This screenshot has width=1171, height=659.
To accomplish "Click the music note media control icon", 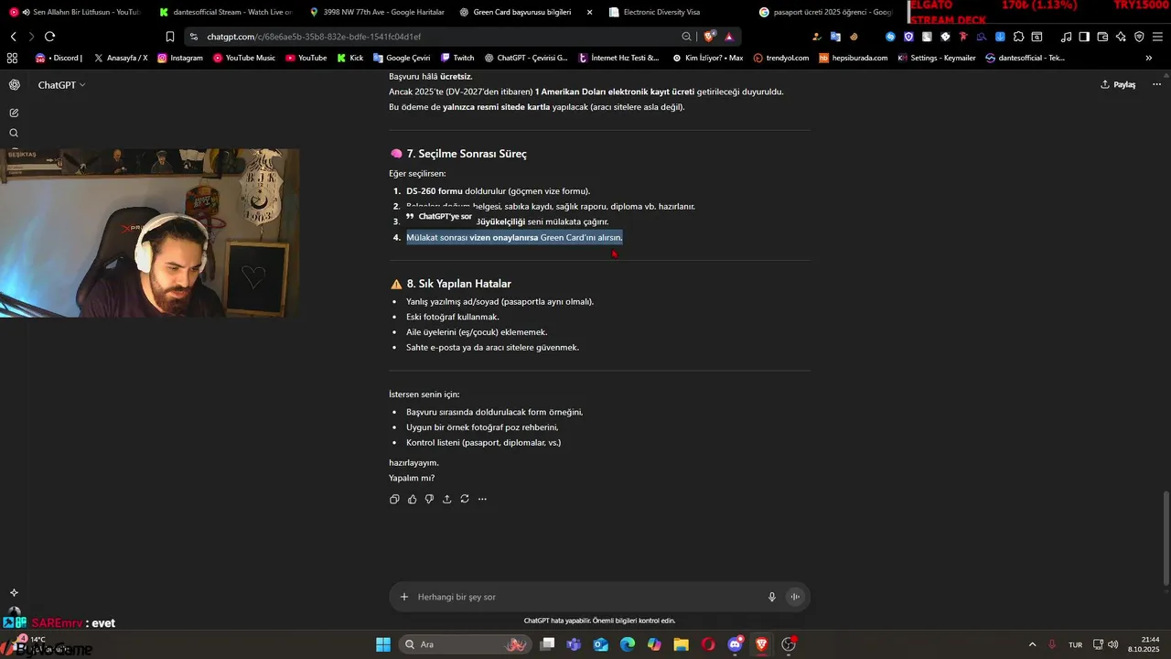I will [x=1066, y=37].
